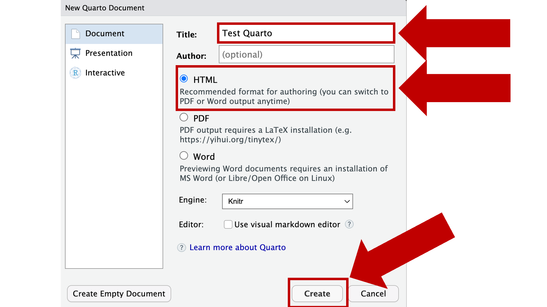The width and height of the screenshot is (547, 307).
Task: Choose the PDF output radio button
Action: coord(184,117)
